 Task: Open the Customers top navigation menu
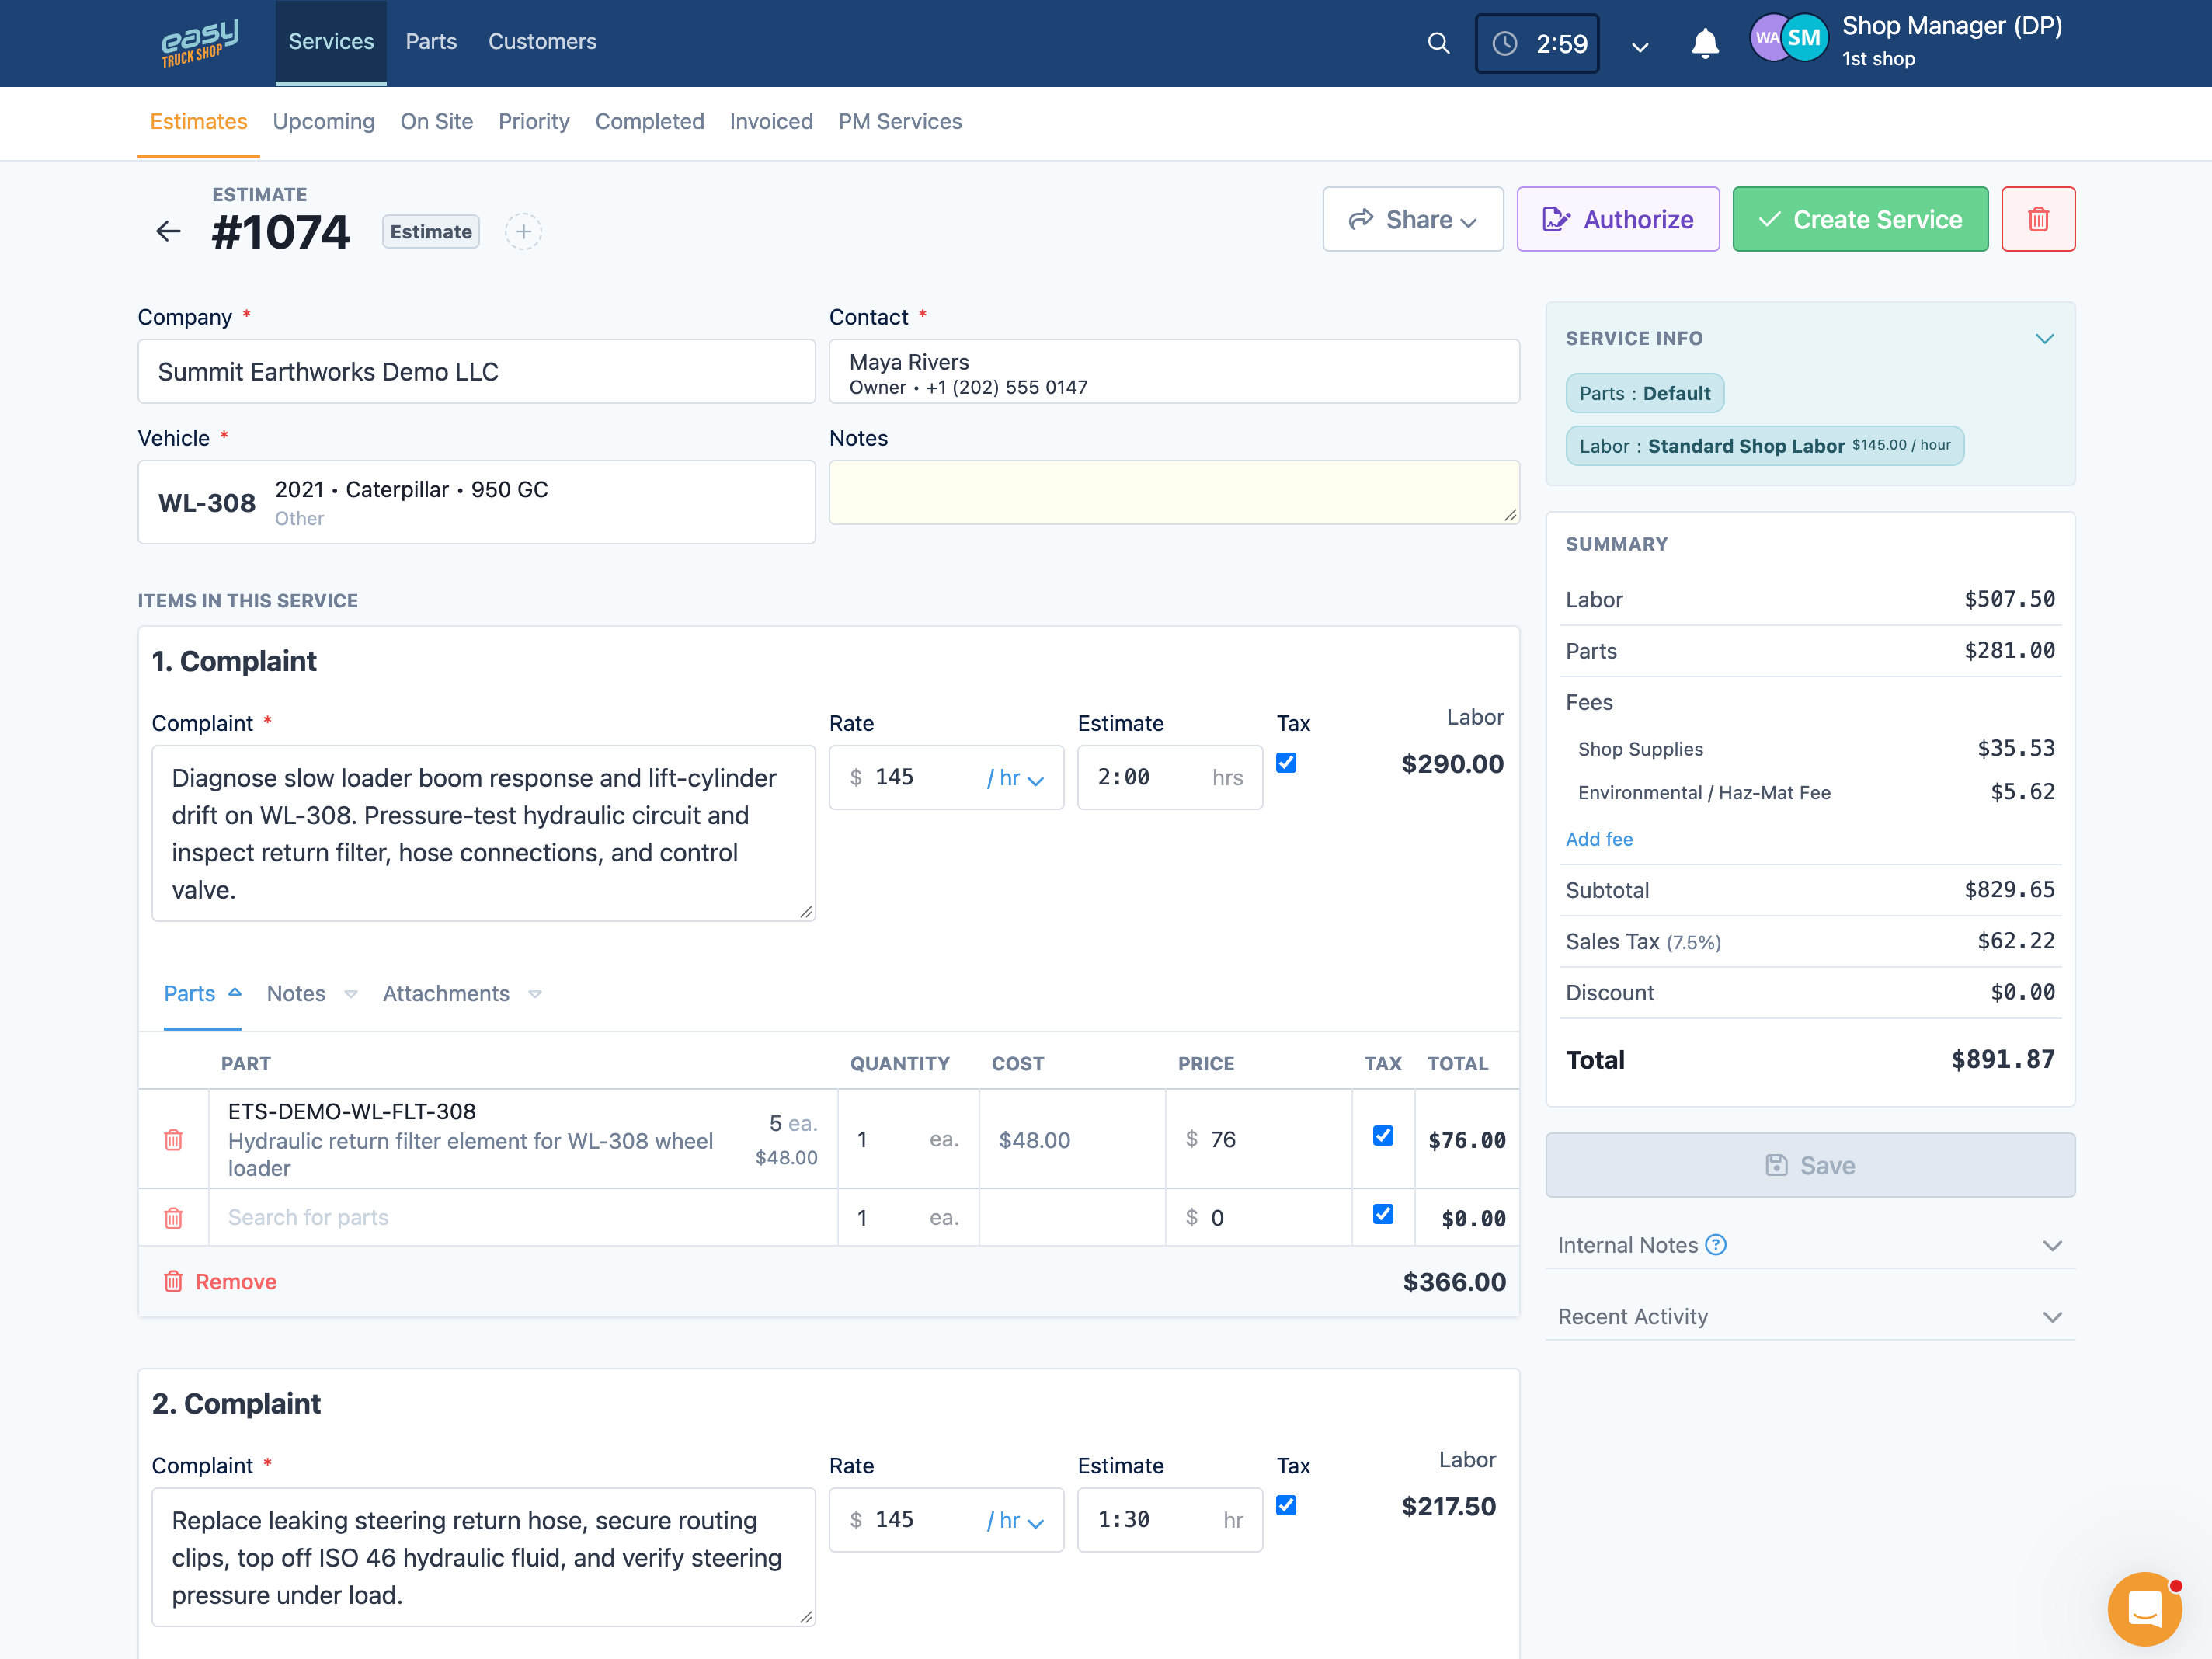542,42
